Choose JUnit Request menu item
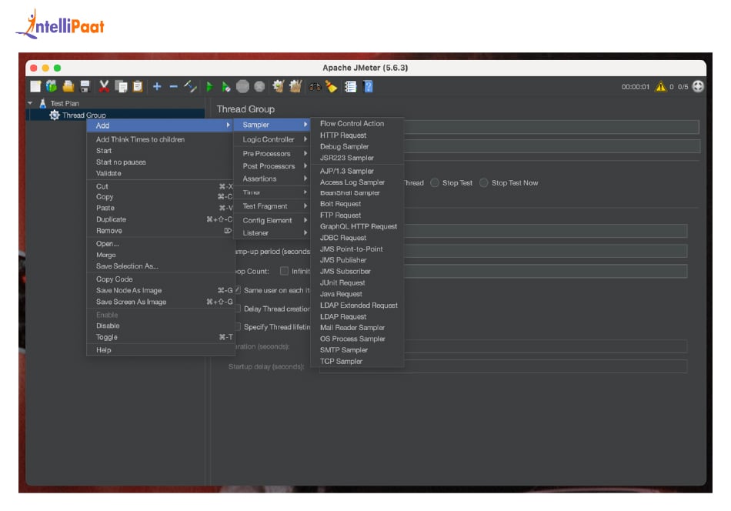Viewport: 731px width, 511px height. click(356, 282)
